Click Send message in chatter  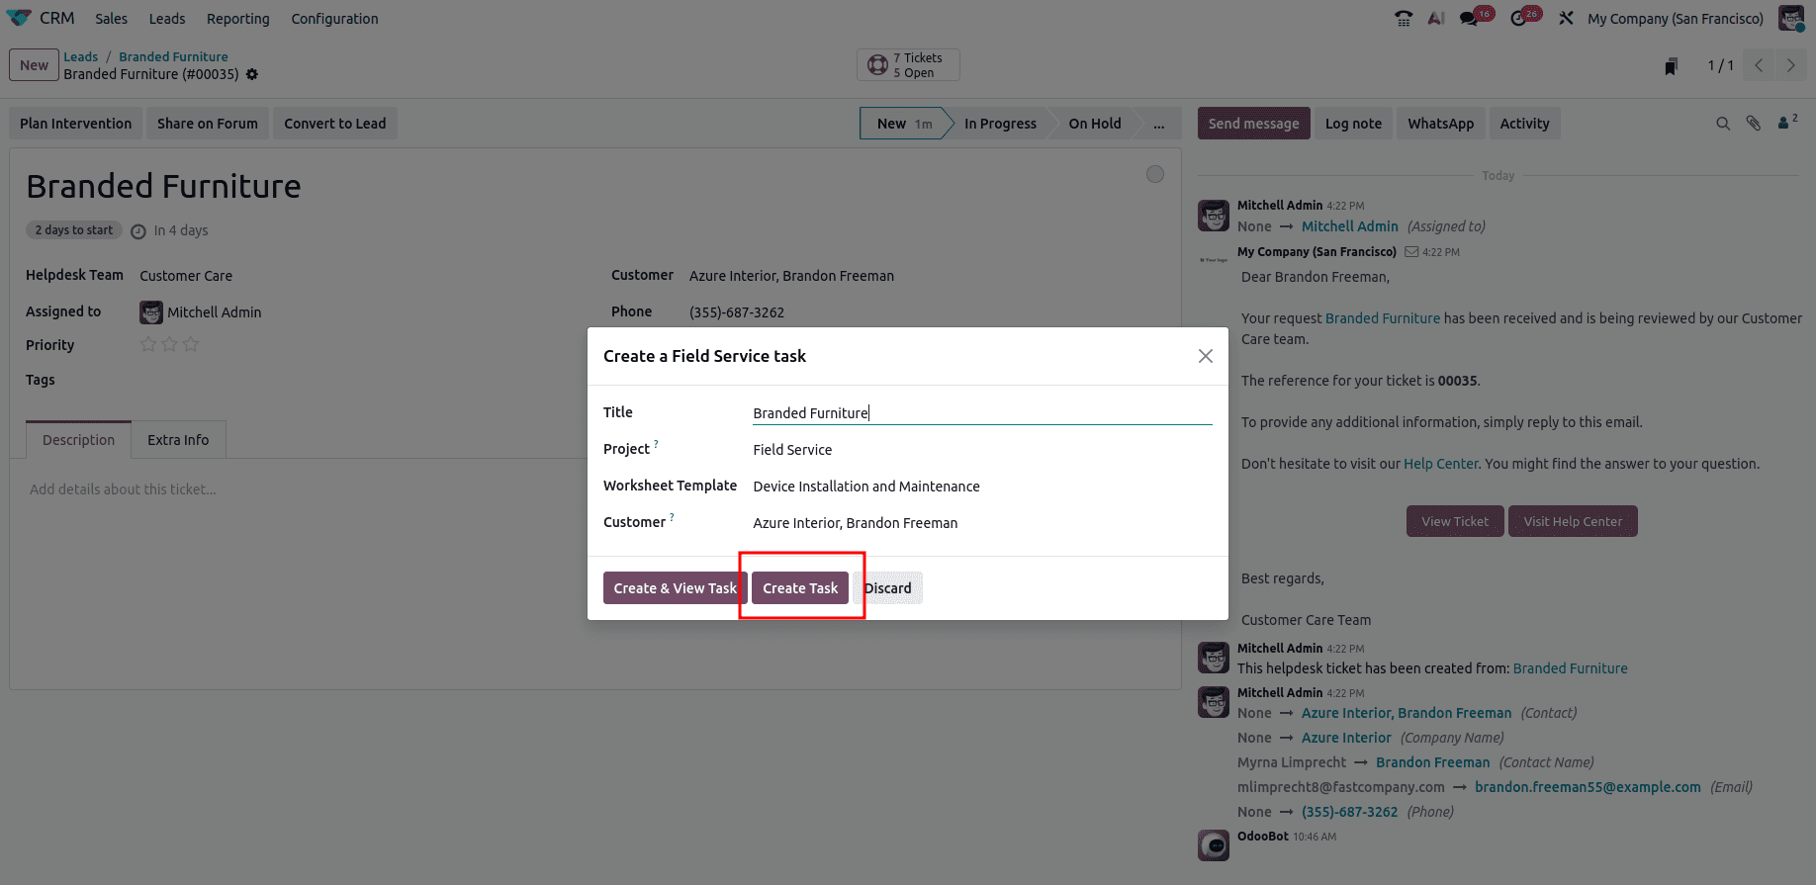click(x=1253, y=124)
